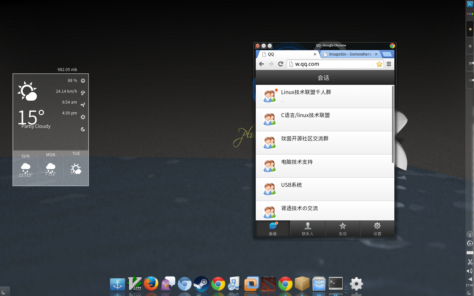The width and height of the screenshot is (474, 296).
Task: Open the 电脑技术支持 conversation
Action: 324,166
